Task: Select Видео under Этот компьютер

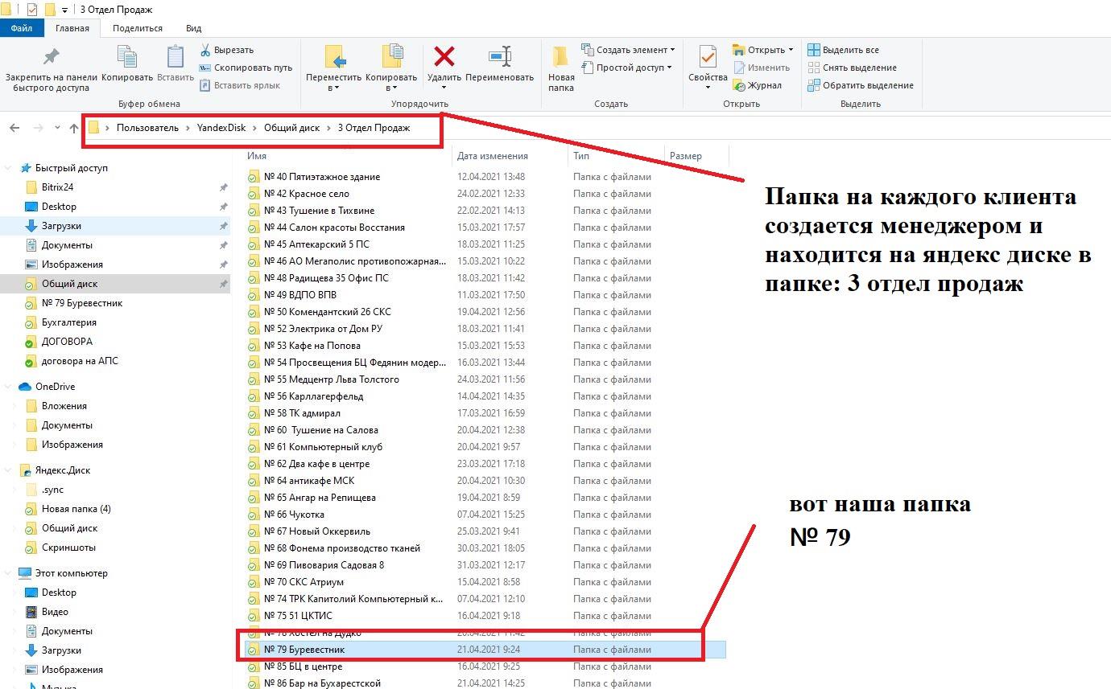Action: 55,612
